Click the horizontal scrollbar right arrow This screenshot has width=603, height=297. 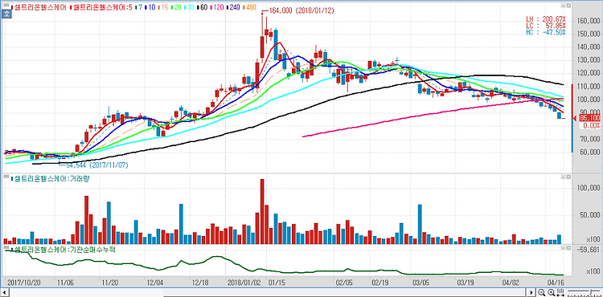click(531, 292)
